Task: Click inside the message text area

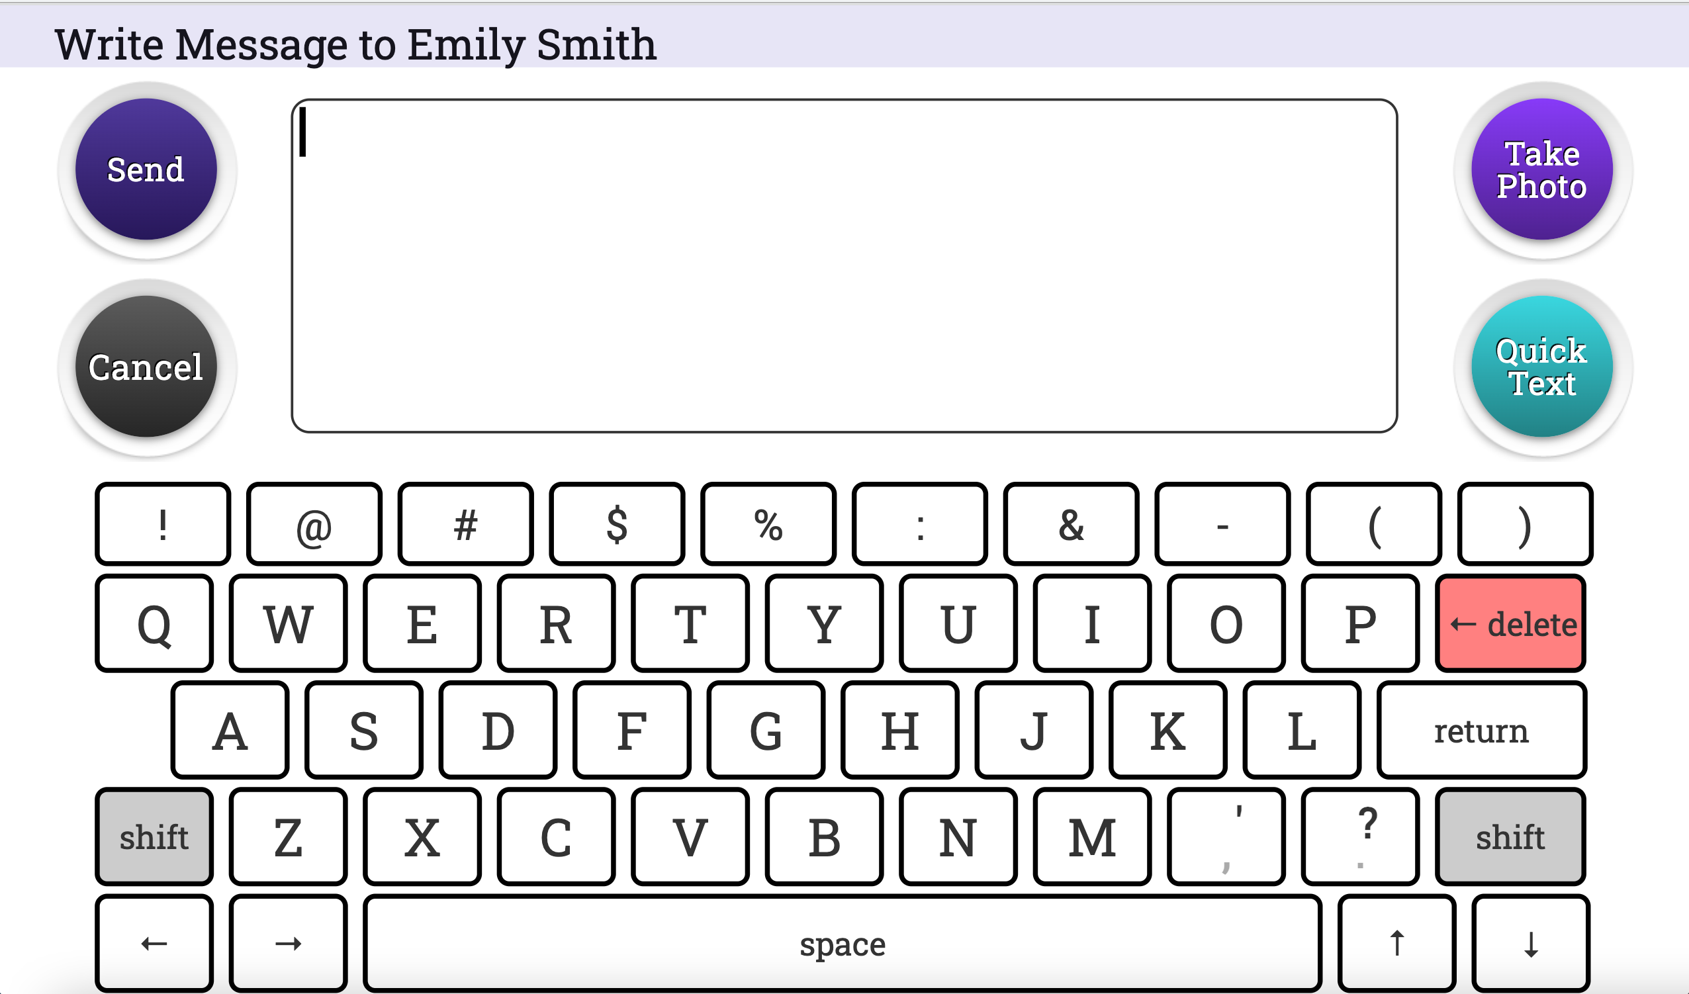Action: point(844,265)
